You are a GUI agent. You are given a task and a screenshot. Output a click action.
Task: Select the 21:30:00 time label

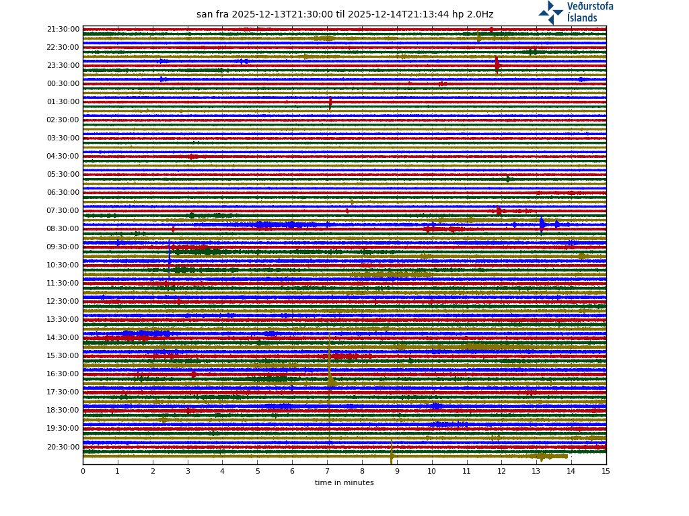63,30
